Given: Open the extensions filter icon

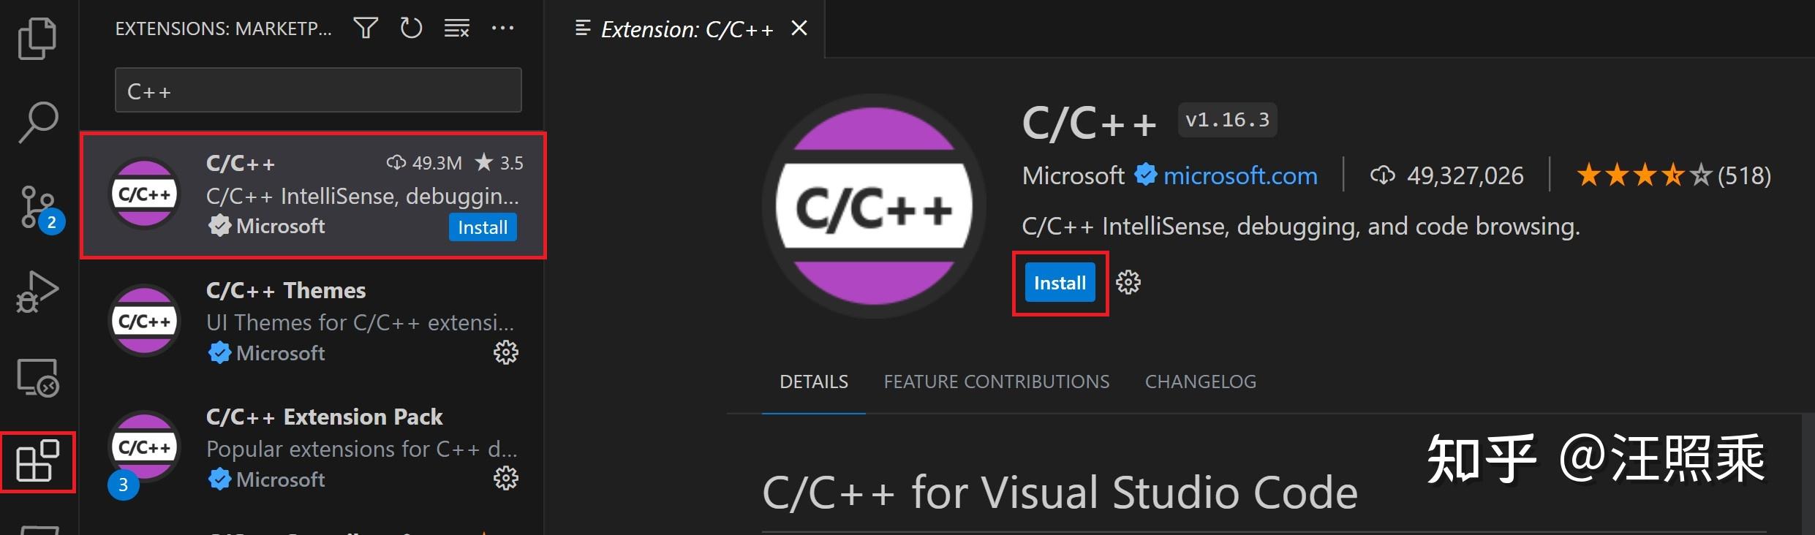Looking at the screenshot, I should (365, 28).
